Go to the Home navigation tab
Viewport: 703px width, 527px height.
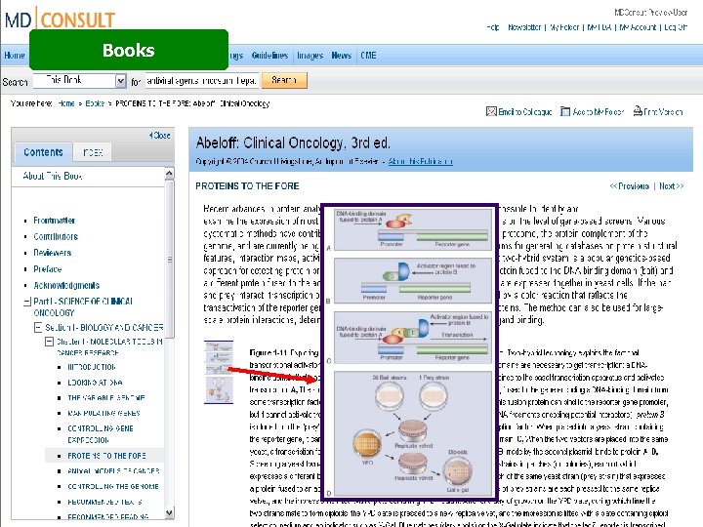coord(15,56)
